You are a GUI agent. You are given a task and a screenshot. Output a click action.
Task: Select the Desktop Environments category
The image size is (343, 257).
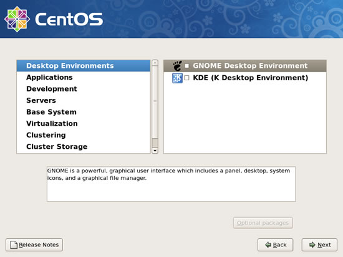click(84, 66)
